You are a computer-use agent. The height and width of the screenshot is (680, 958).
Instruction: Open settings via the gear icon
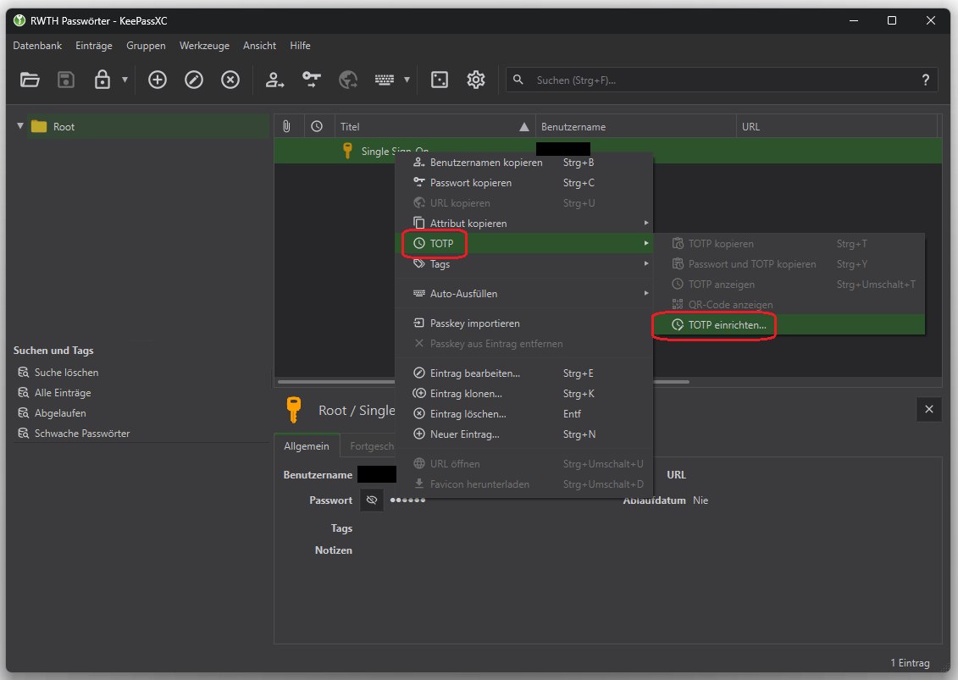pyautogui.click(x=476, y=80)
